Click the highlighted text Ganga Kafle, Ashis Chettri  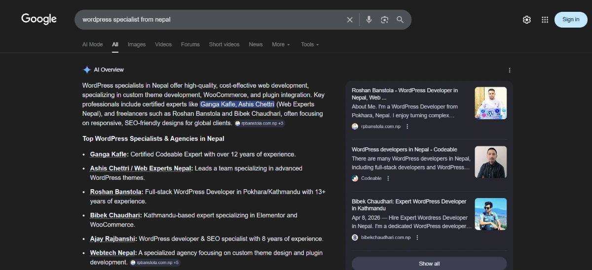[237, 104]
